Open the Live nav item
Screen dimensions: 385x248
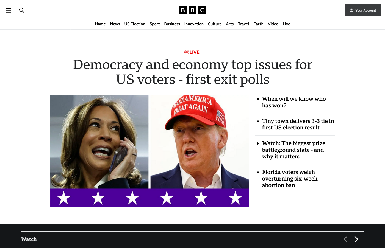[286, 24]
